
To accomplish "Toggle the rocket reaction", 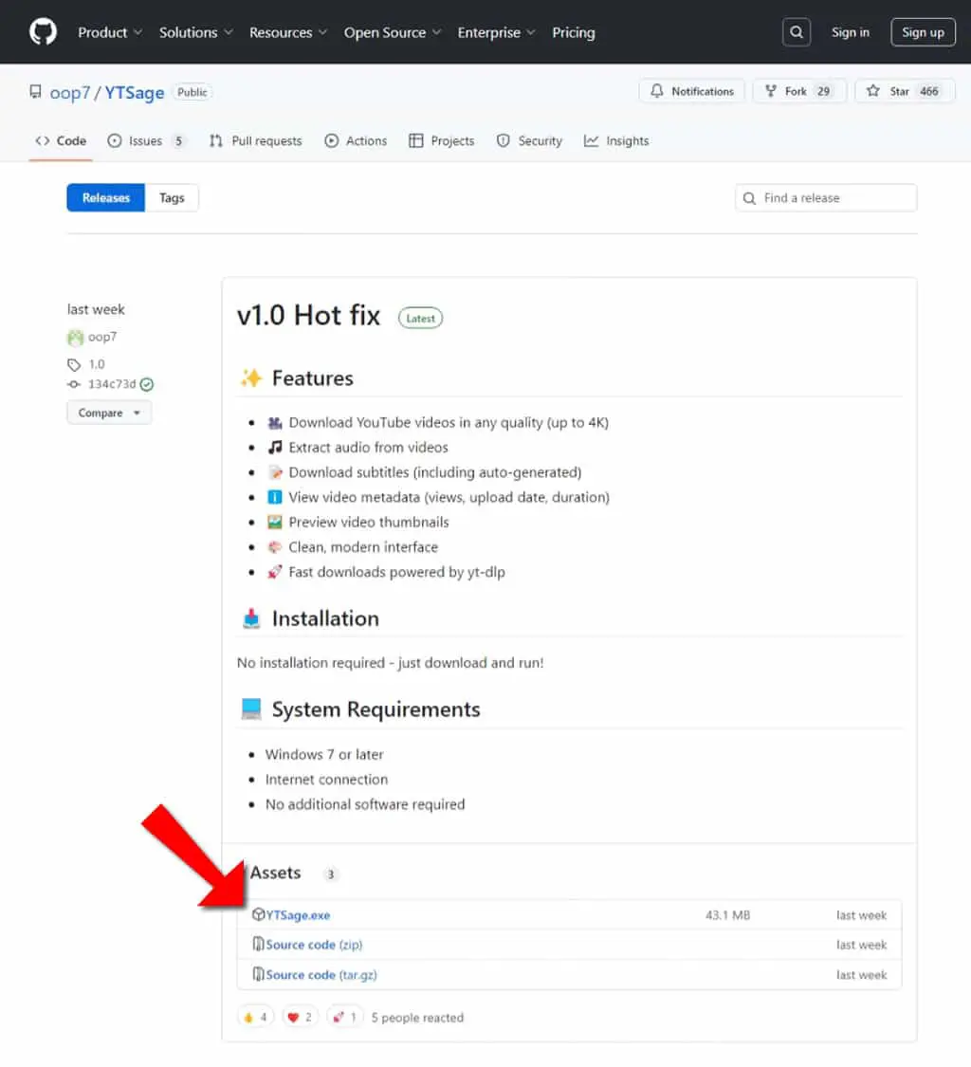I will tap(344, 1018).
